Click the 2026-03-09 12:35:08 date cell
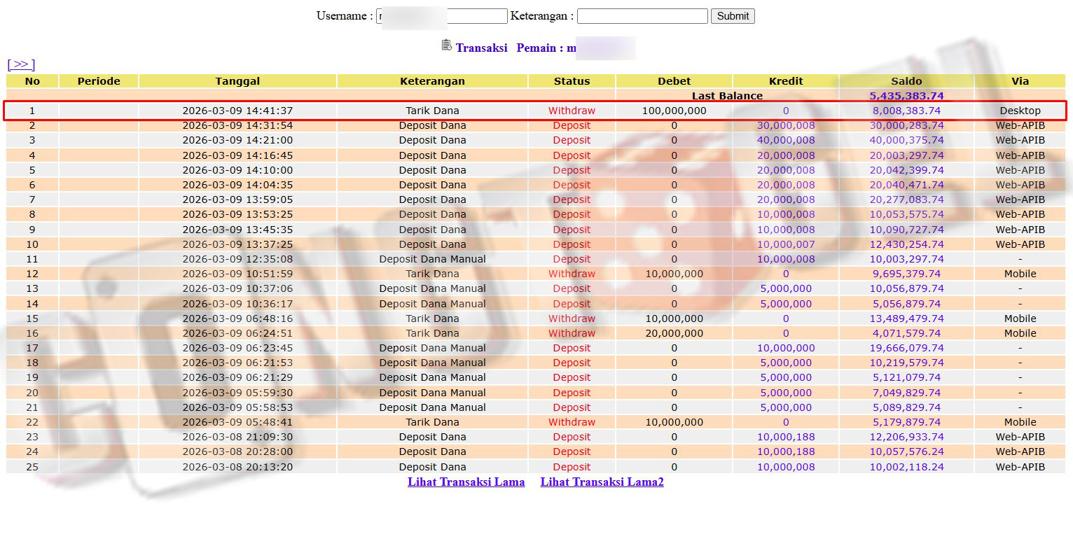Screen dimensions: 1073x539 237,259
